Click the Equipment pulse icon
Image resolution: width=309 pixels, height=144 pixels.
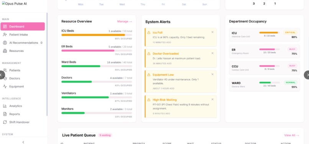5,86
